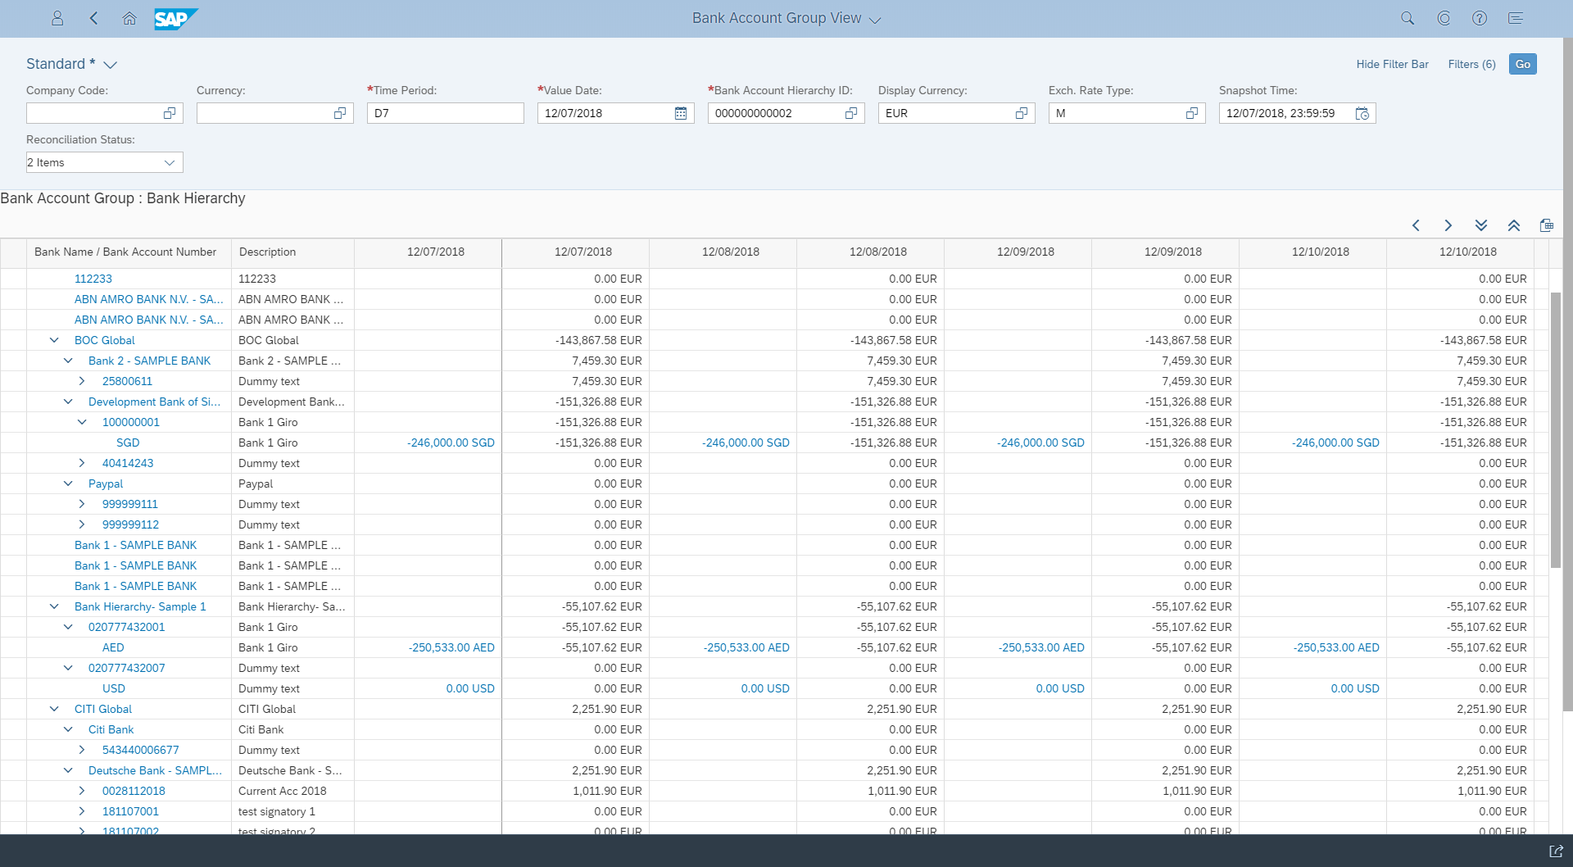Expand account 40414243
The height and width of the screenshot is (867, 1573).
(x=82, y=463)
